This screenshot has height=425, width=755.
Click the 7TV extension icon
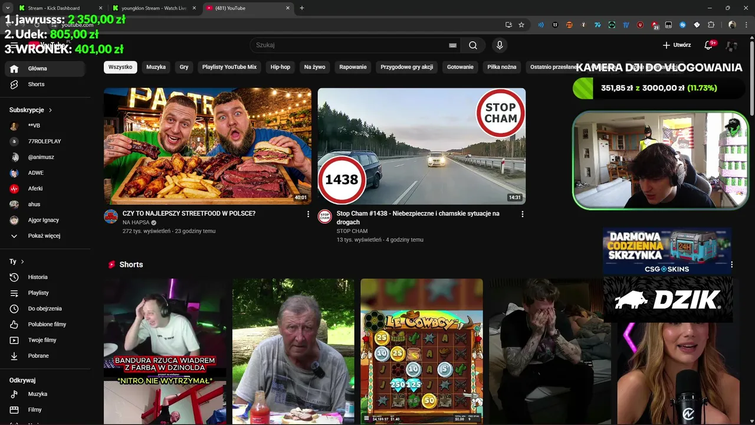598,25
